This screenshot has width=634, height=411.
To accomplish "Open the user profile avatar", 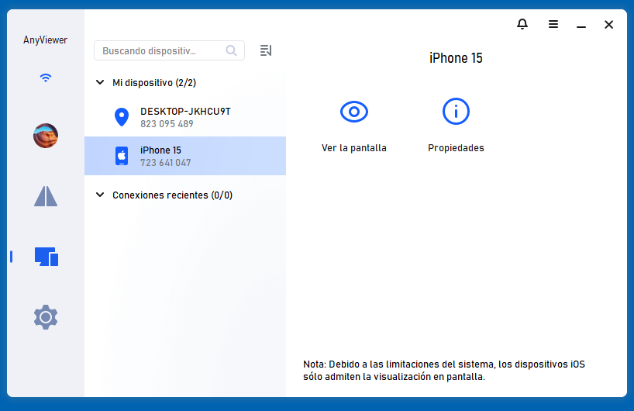I will click(x=46, y=136).
